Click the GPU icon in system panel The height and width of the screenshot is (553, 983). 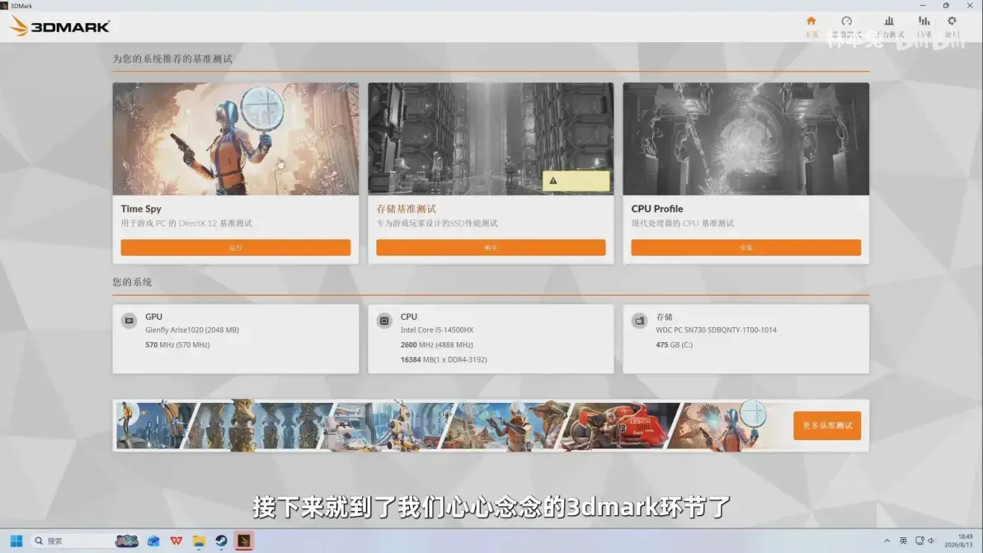(129, 321)
